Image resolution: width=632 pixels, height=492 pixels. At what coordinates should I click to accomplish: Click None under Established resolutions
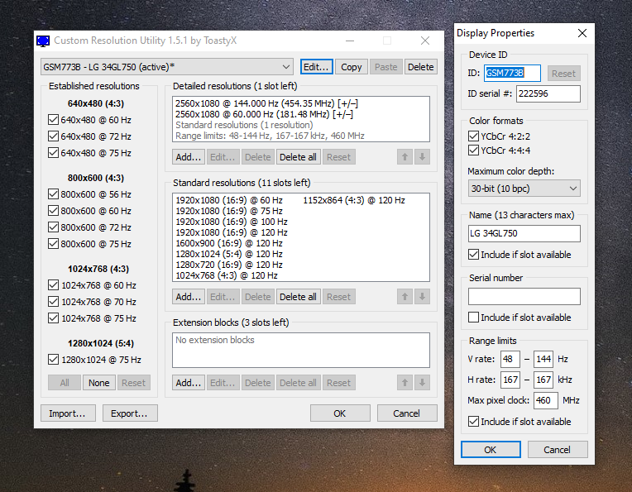98,383
